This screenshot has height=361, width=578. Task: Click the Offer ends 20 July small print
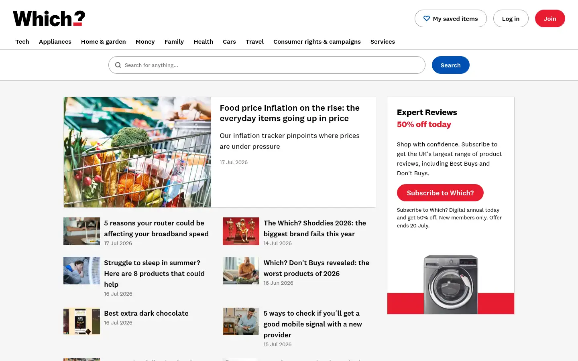(x=449, y=218)
